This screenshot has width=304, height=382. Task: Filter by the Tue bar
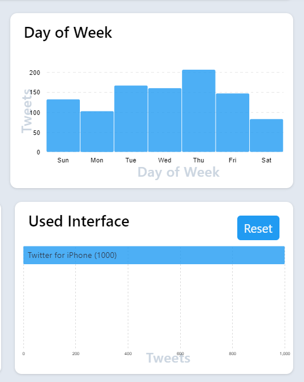coord(131,118)
